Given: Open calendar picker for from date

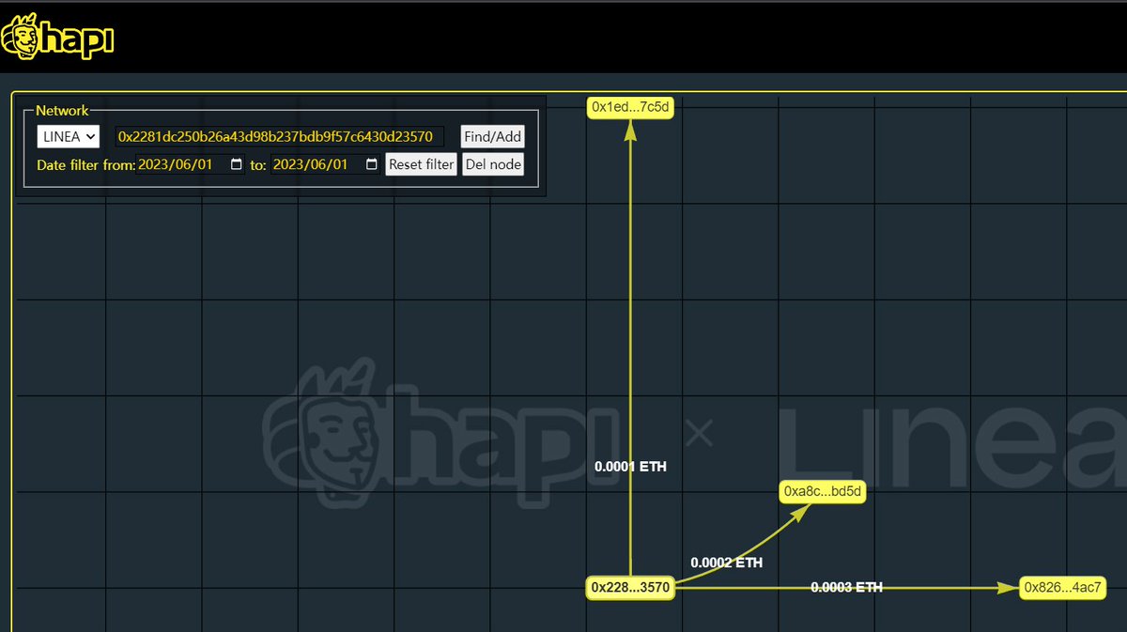Looking at the screenshot, I should 236,164.
